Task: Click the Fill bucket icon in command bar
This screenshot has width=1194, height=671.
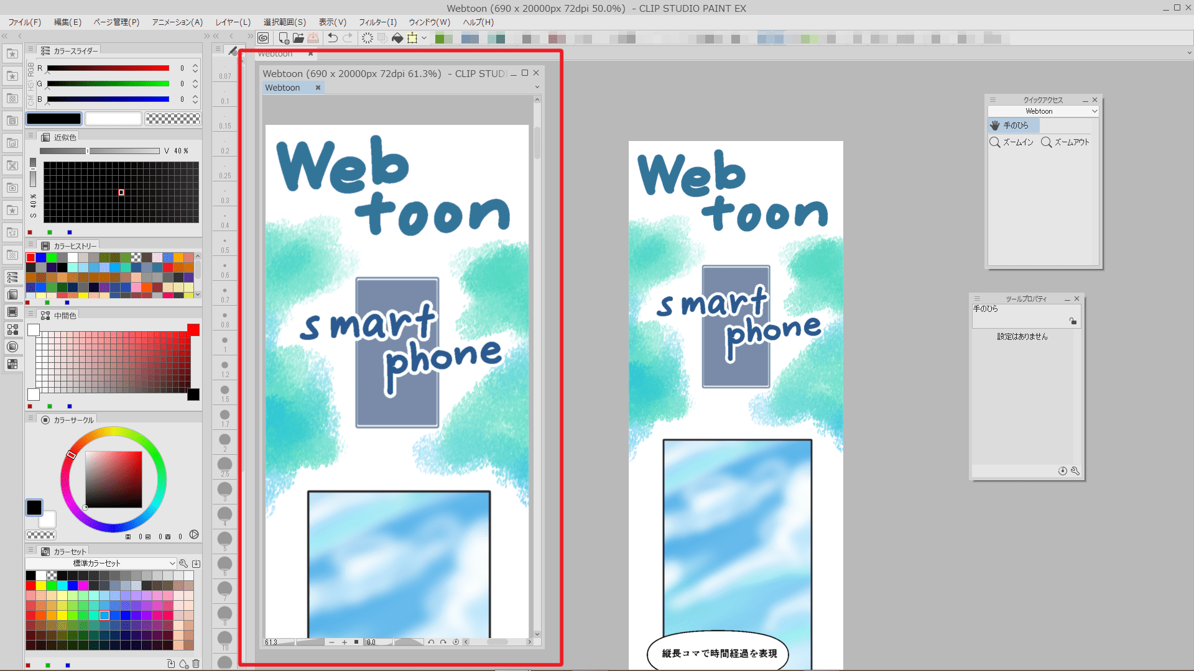Action: point(397,39)
